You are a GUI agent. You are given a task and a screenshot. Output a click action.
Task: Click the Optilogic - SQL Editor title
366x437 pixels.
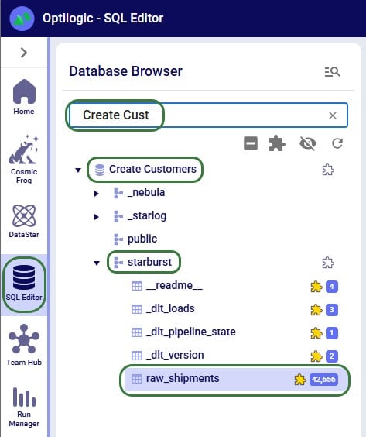[x=103, y=19]
